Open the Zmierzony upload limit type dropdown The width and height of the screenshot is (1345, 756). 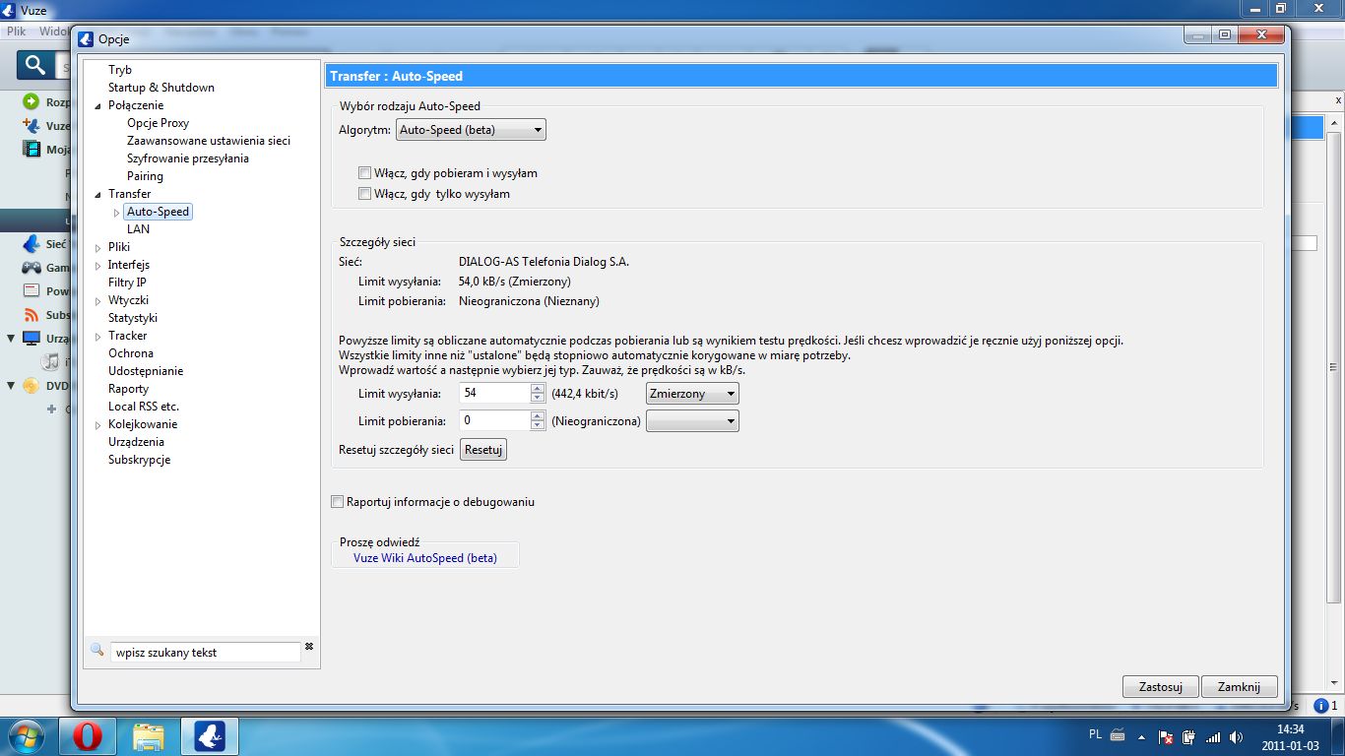coord(692,394)
